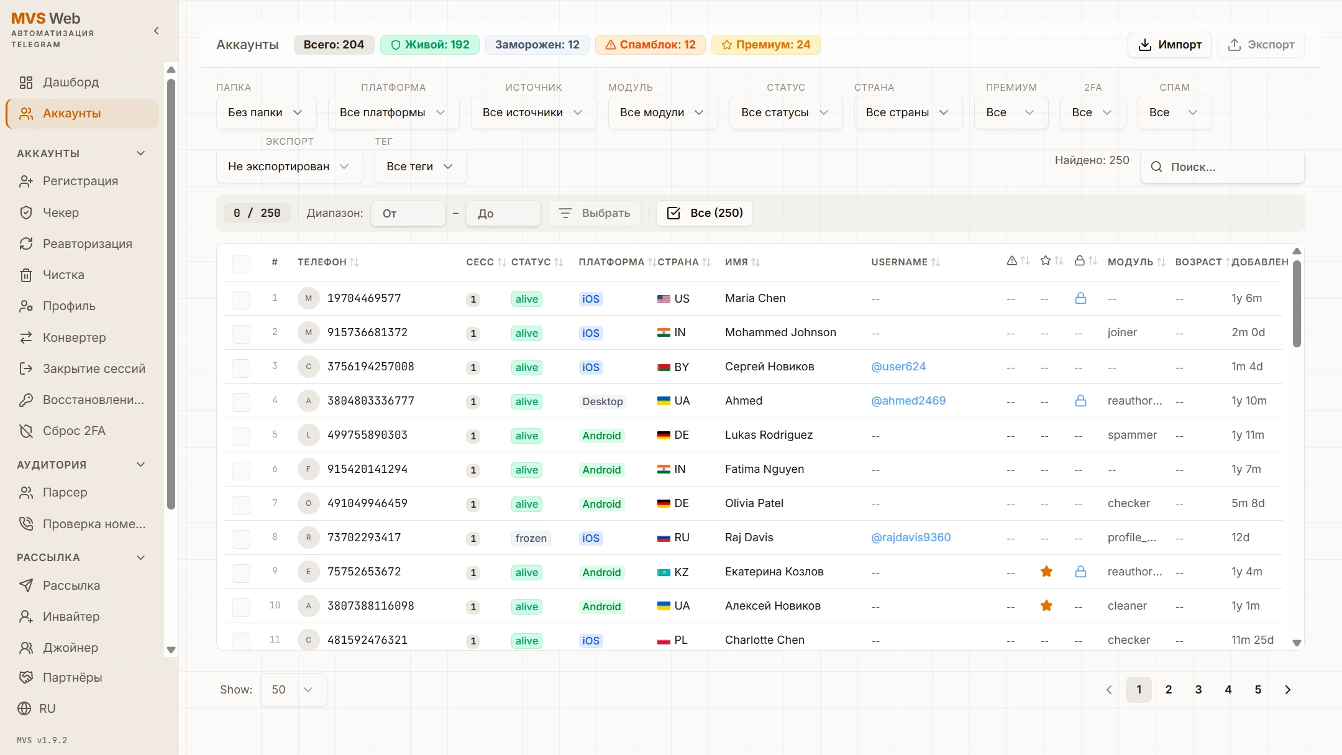The width and height of the screenshot is (1342, 755).
Task: Open the 'Не экспортирован' export filter dropdown
Action: (289, 167)
